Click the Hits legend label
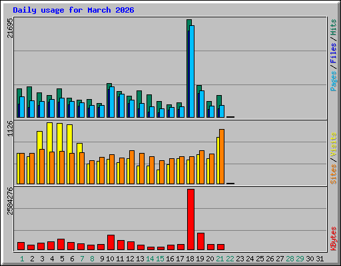Image resolution: width=341 pixels, height=266 pixels. coord(333,27)
